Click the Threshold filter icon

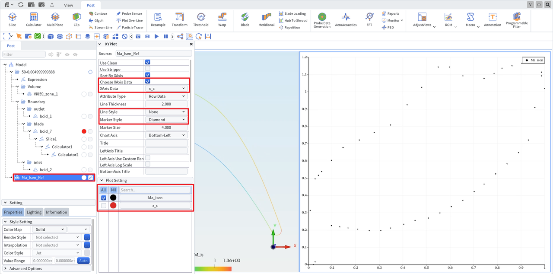(200, 19)
